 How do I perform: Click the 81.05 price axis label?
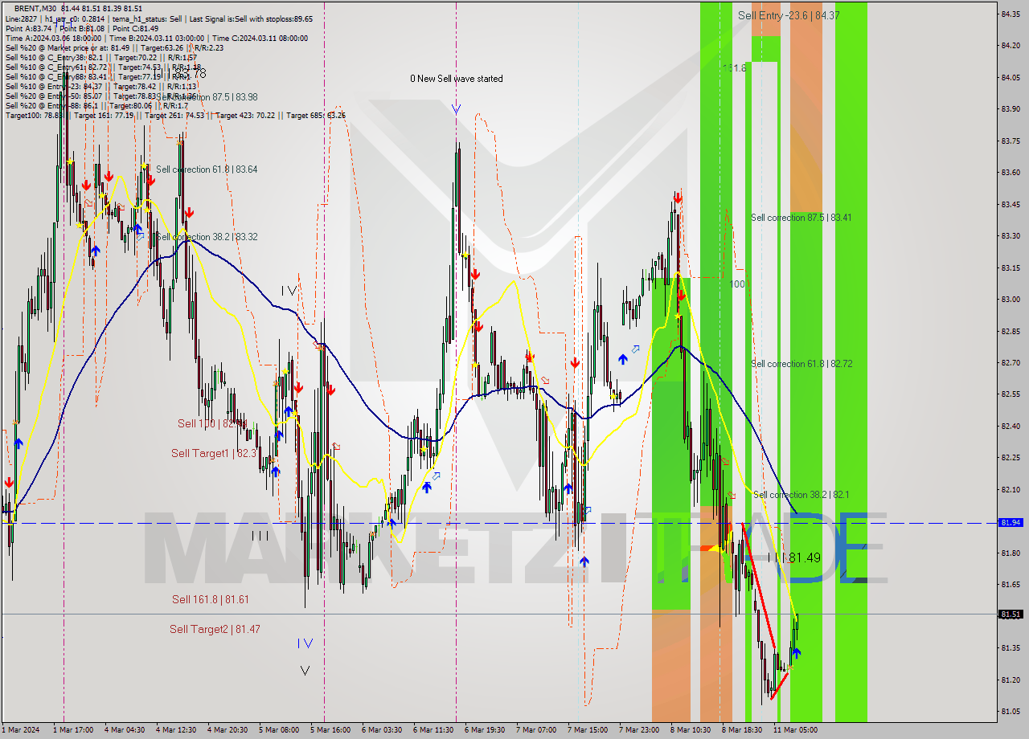click(1011, 711)
